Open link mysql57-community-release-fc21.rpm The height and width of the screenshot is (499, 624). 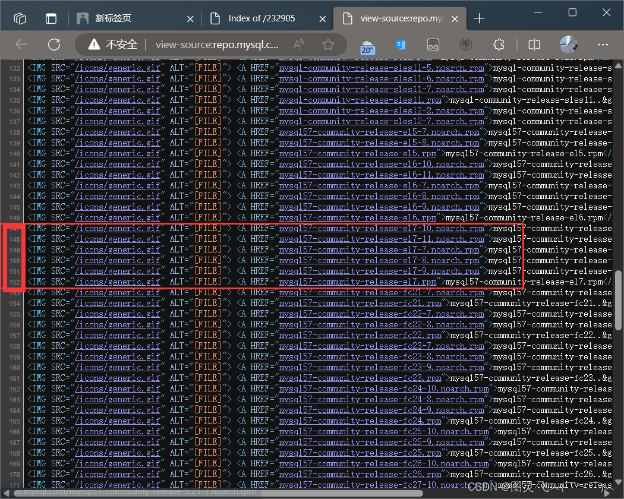pos(360,303)
